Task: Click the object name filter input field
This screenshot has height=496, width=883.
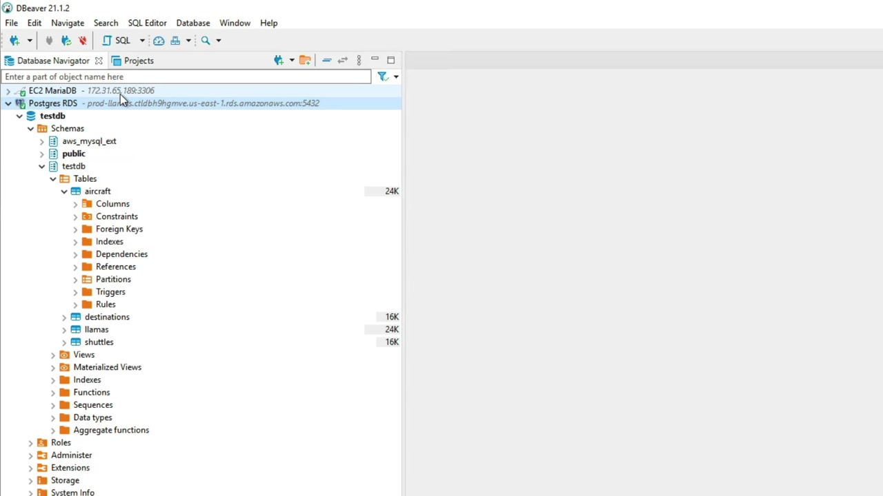Action: click(186, 76)
